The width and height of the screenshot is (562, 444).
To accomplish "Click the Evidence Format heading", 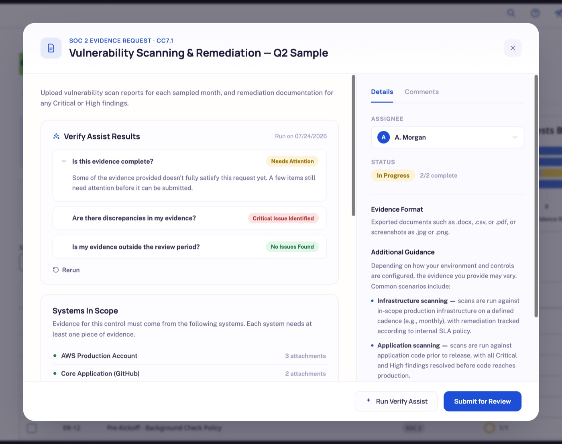I will pyautogui.click(x=397, y=209).
